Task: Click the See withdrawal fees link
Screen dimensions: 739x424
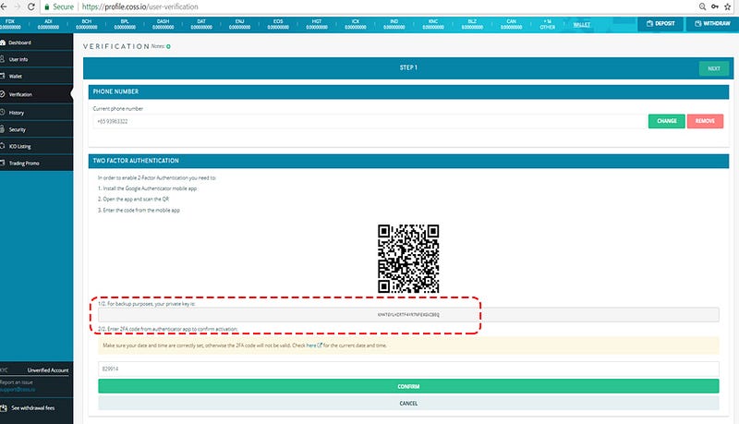Action: pyautogui.click(x=33, y=408)
